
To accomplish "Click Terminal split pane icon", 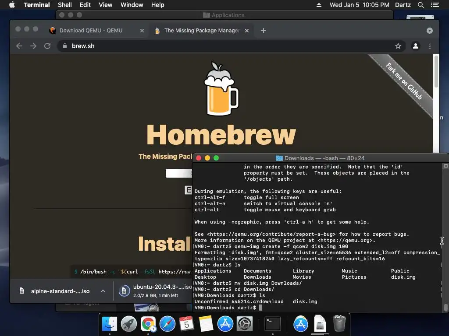I will [445, 166].
